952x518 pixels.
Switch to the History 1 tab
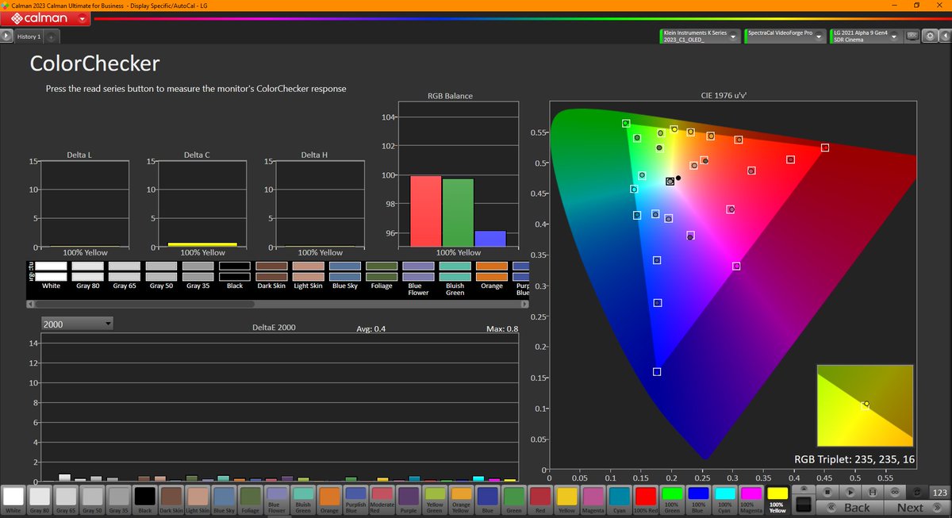[29, 36]
